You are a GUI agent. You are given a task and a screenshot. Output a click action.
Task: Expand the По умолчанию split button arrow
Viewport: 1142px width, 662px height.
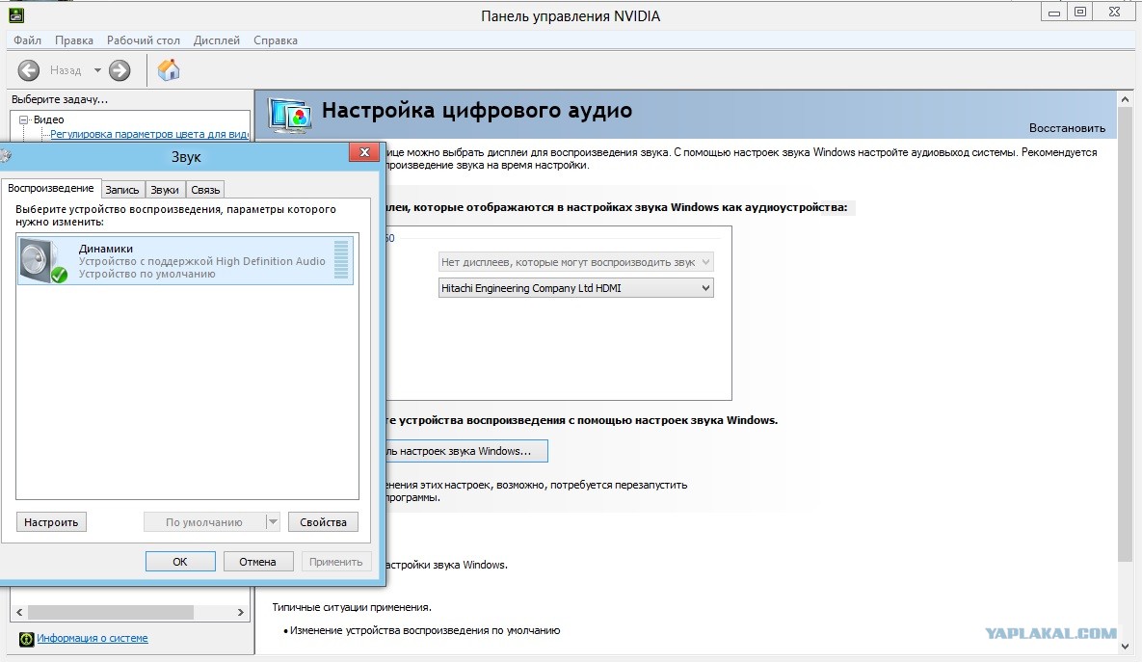[272, 521]
